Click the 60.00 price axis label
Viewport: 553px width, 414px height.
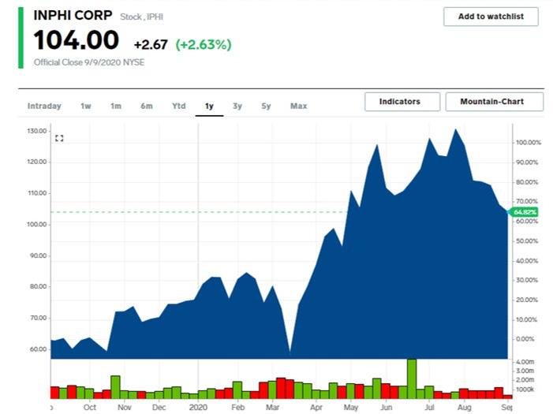(x=38, y=349)
